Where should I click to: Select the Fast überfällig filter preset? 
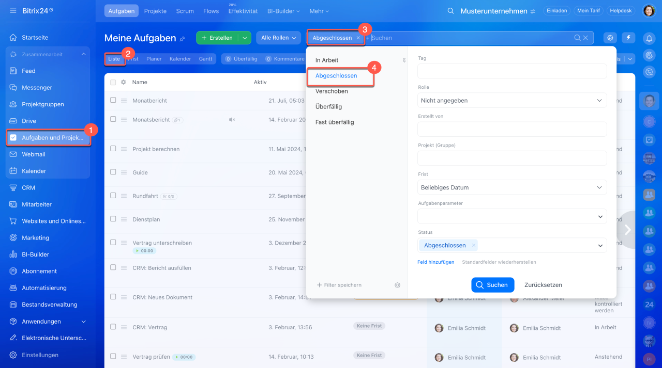(x=335, y=122)
